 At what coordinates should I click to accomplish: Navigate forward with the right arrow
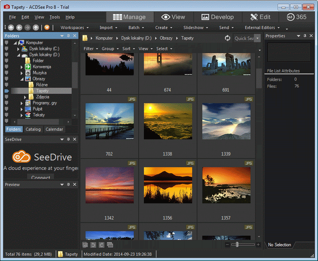click(x=28, y=27)
